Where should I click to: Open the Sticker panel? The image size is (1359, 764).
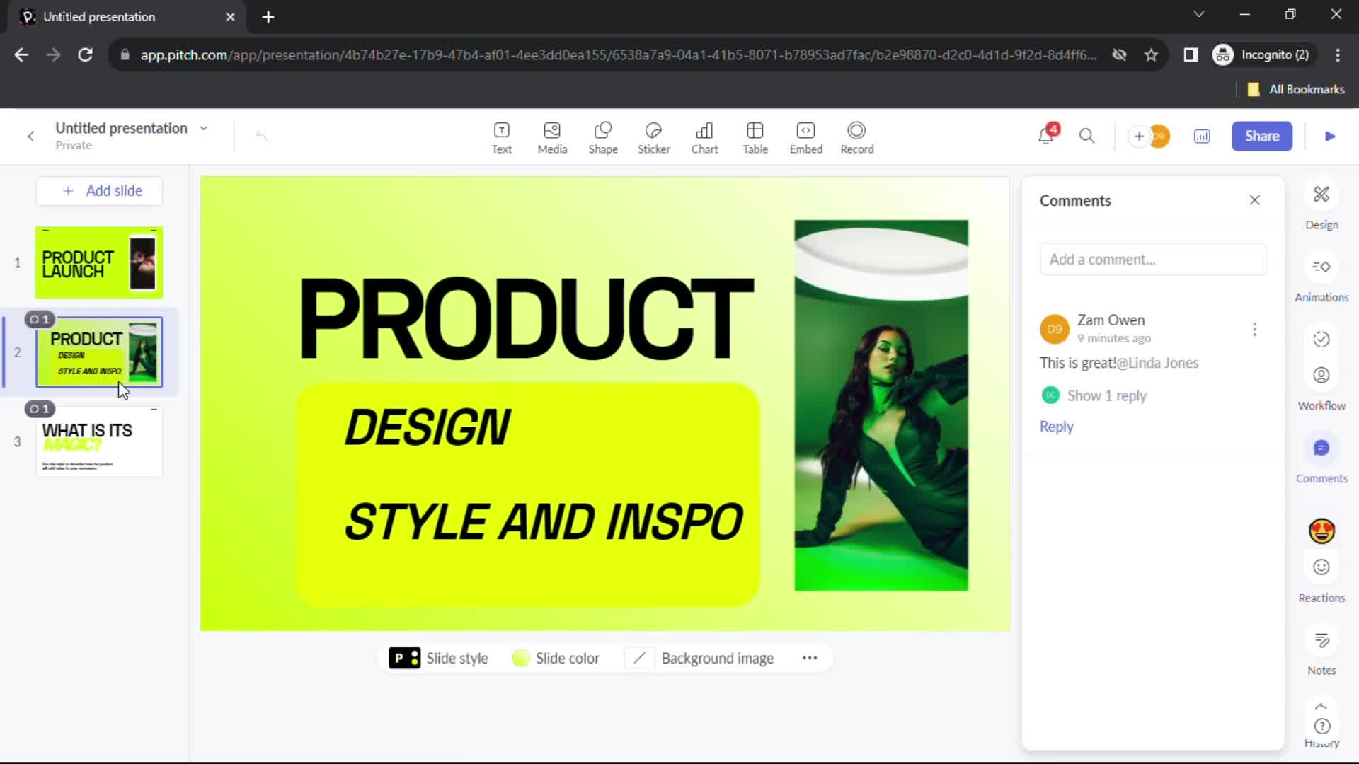pos(653,137)
